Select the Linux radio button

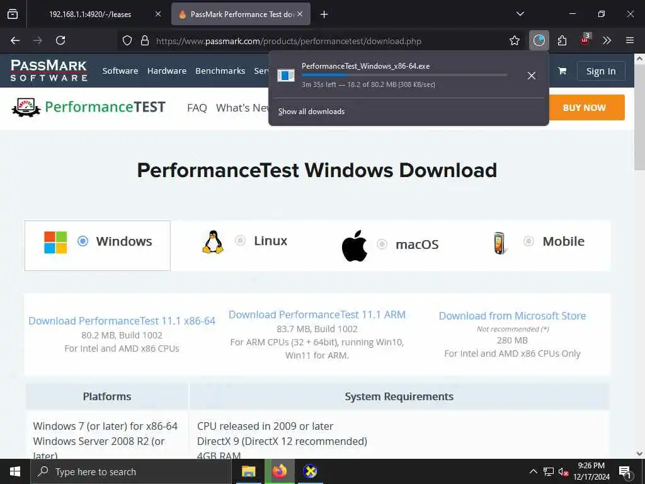(x=240, y=240)
